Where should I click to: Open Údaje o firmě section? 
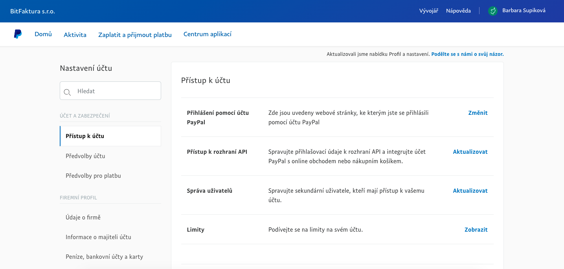tap(83, 217)
